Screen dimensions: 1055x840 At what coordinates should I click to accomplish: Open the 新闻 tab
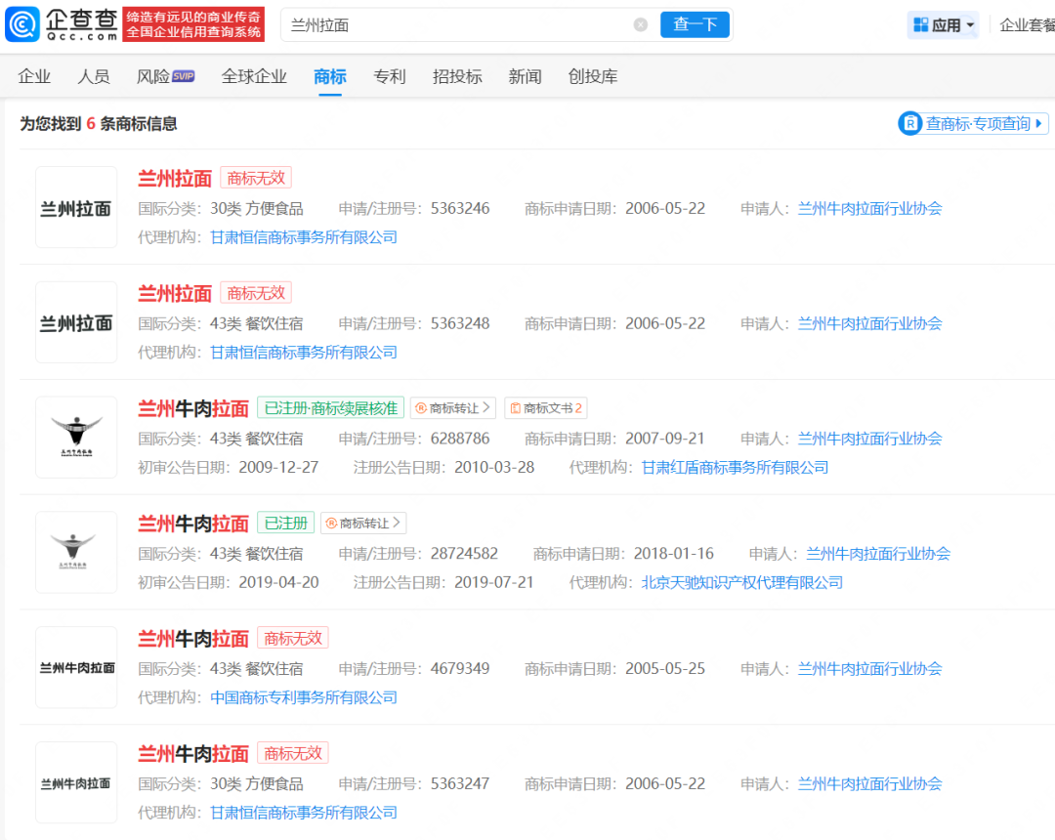click(525, 76)
